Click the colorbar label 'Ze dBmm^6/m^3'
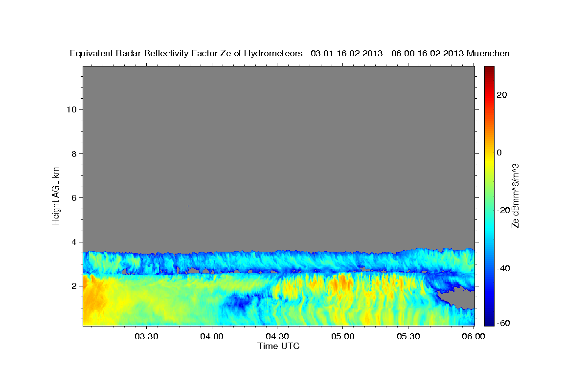This screenshot has height=391, width=587. (515, 195)
